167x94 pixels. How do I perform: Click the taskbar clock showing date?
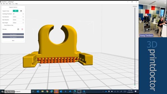click(x=130, y=91)
